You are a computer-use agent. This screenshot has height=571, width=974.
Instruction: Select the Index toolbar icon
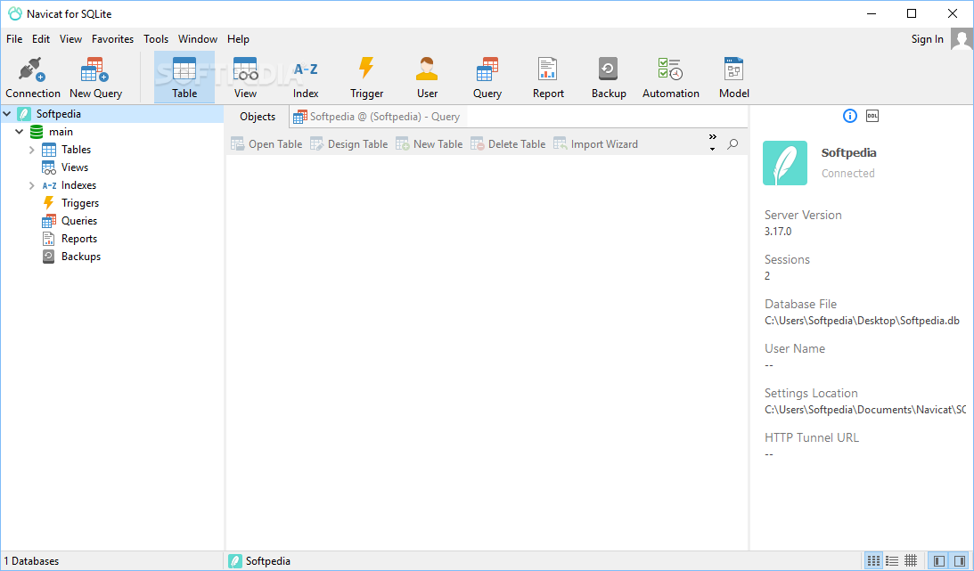(306, 77)
